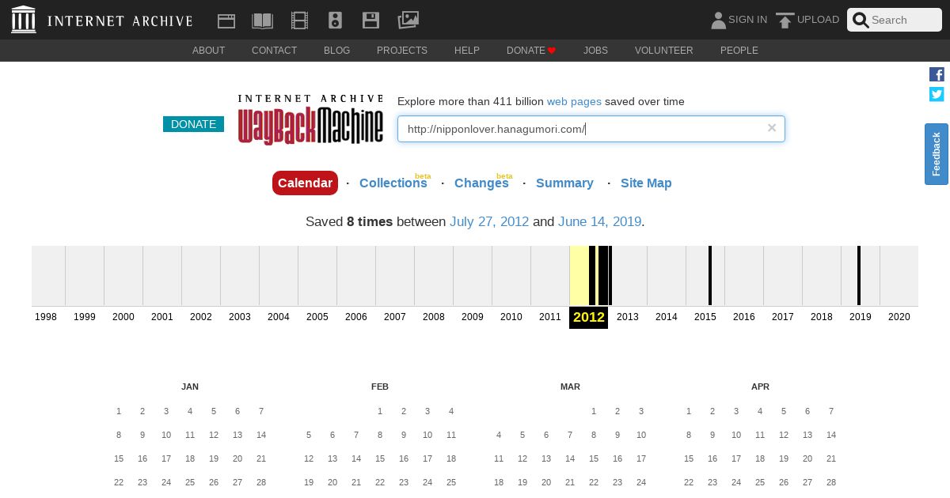Focus the Wayback URL input field
The width and height of the screenshot is (950, 498).
click(x=591, y=129)
